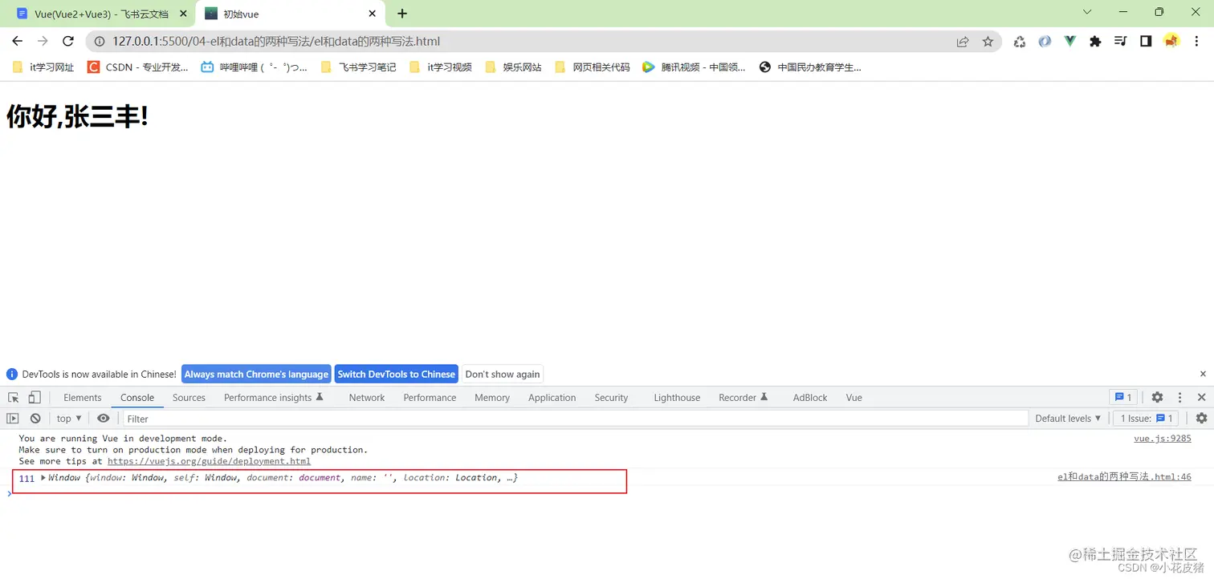Open source link vue.js:9285

[1162, 439]
